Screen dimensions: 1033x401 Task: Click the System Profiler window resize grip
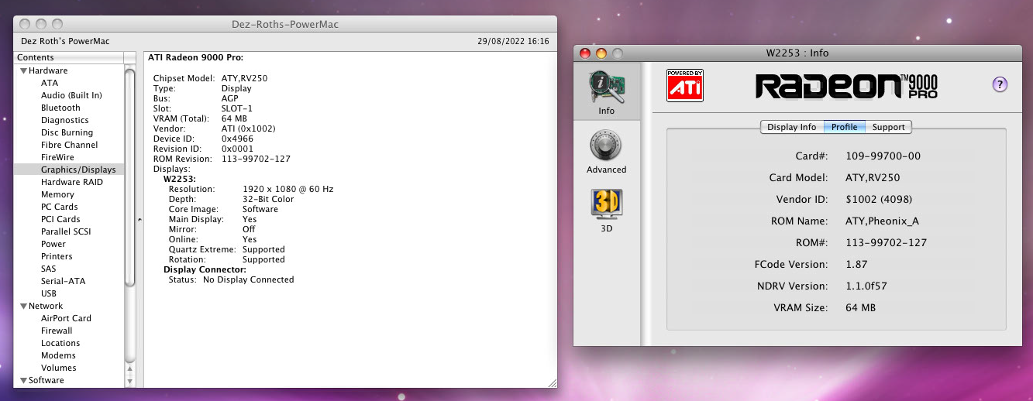[x=552, y=382]
